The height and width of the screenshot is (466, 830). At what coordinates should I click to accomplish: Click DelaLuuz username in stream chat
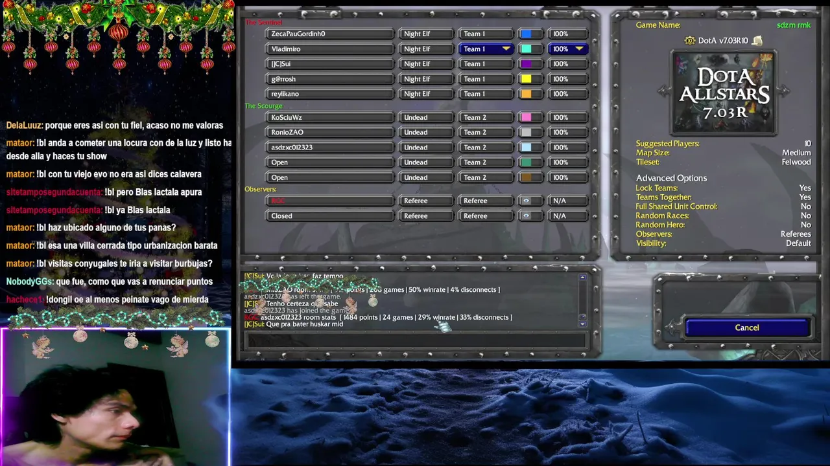(x=24, y=126)
